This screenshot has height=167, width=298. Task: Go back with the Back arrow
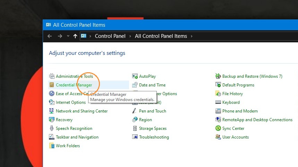pyautogui.click(x=50, y=36)
